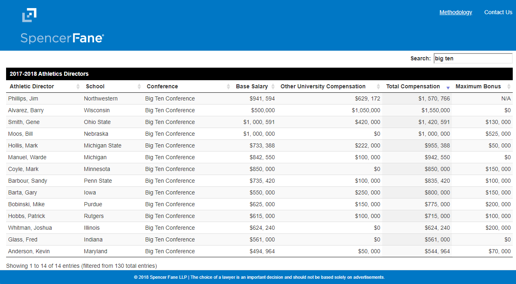Click sort arrows icon beside Maximum Bonus
The height and width of the screenshot is (284, 516).
[x=509, y=87]
